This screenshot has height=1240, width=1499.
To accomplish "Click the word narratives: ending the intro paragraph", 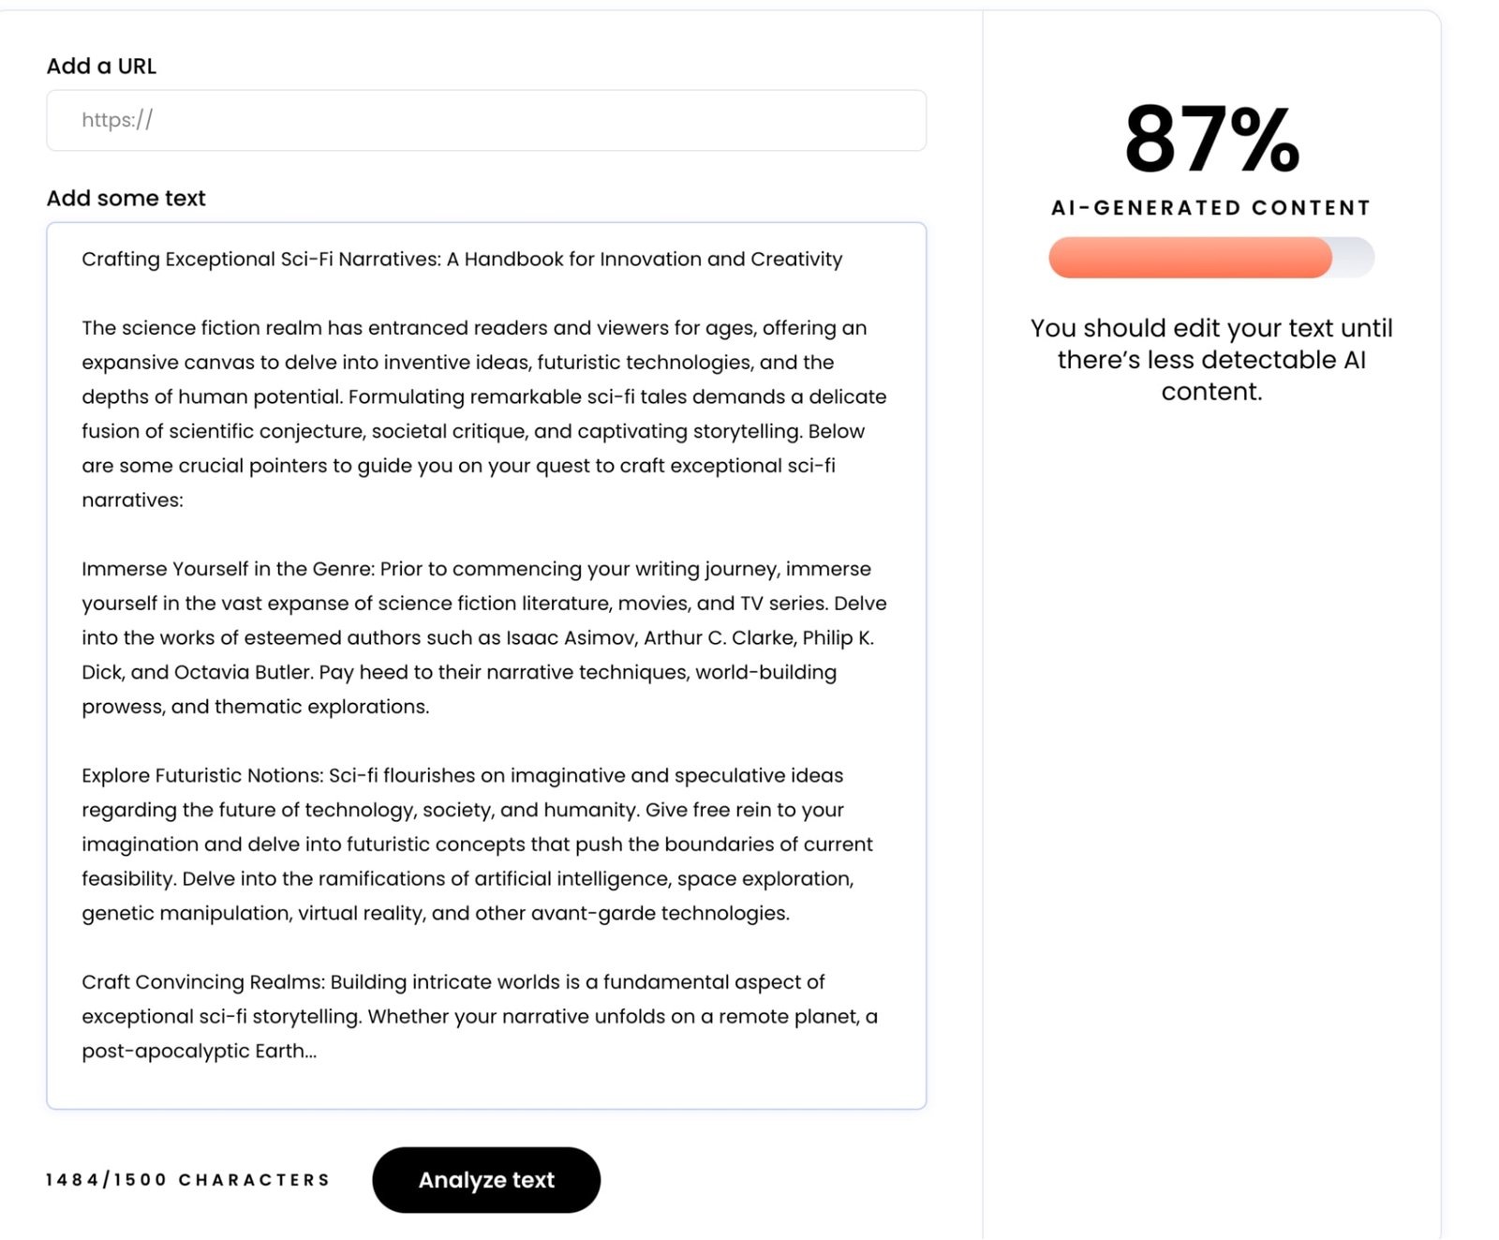I will pos(132,500).
